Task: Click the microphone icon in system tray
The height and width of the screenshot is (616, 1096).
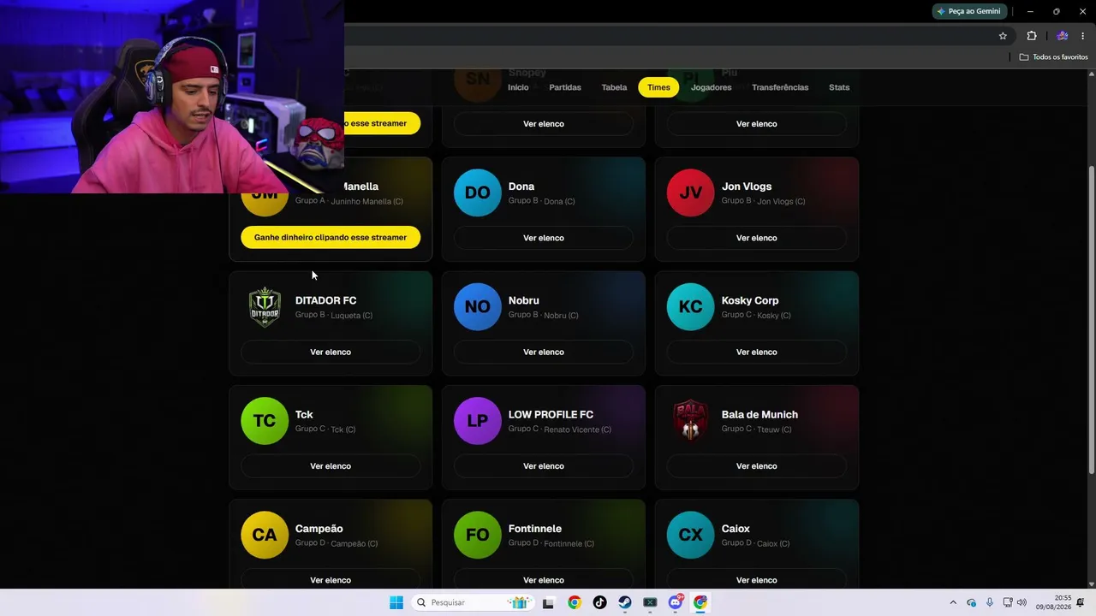Action: point(990,602)
